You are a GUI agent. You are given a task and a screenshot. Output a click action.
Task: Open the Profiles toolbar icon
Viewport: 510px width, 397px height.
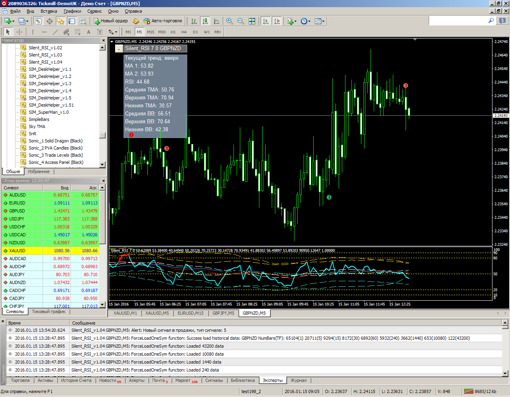(x=21, y=21)
